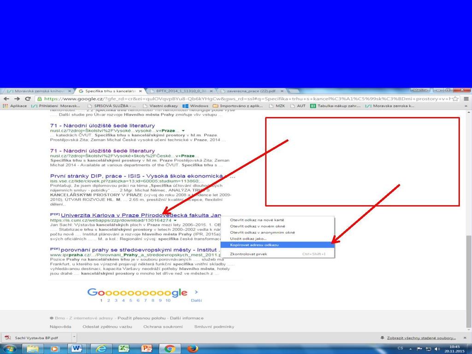This screenshot has height=354, width=472.
Task: Open the Chrome hamburger menu
Action: (466, 99)
